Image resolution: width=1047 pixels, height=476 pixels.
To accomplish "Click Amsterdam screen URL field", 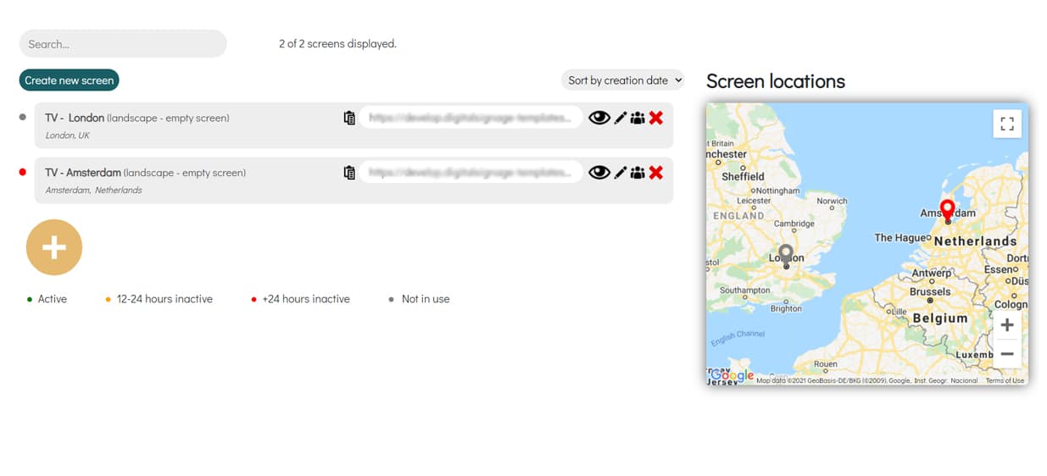I will [x=471, y=173].
